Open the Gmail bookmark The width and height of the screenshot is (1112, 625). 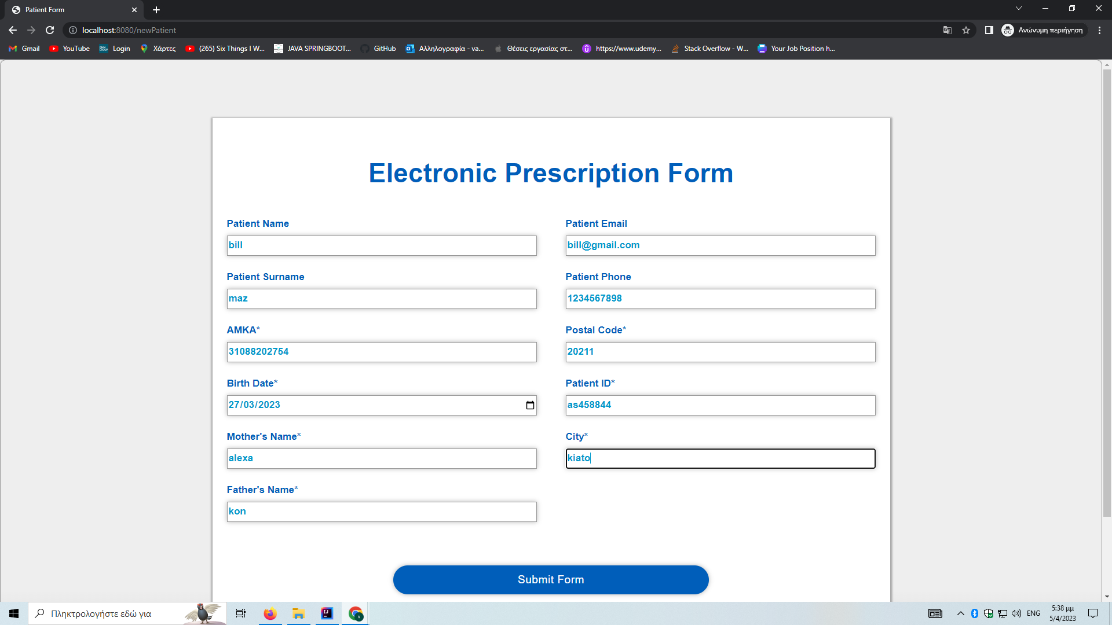coord(23,49)
